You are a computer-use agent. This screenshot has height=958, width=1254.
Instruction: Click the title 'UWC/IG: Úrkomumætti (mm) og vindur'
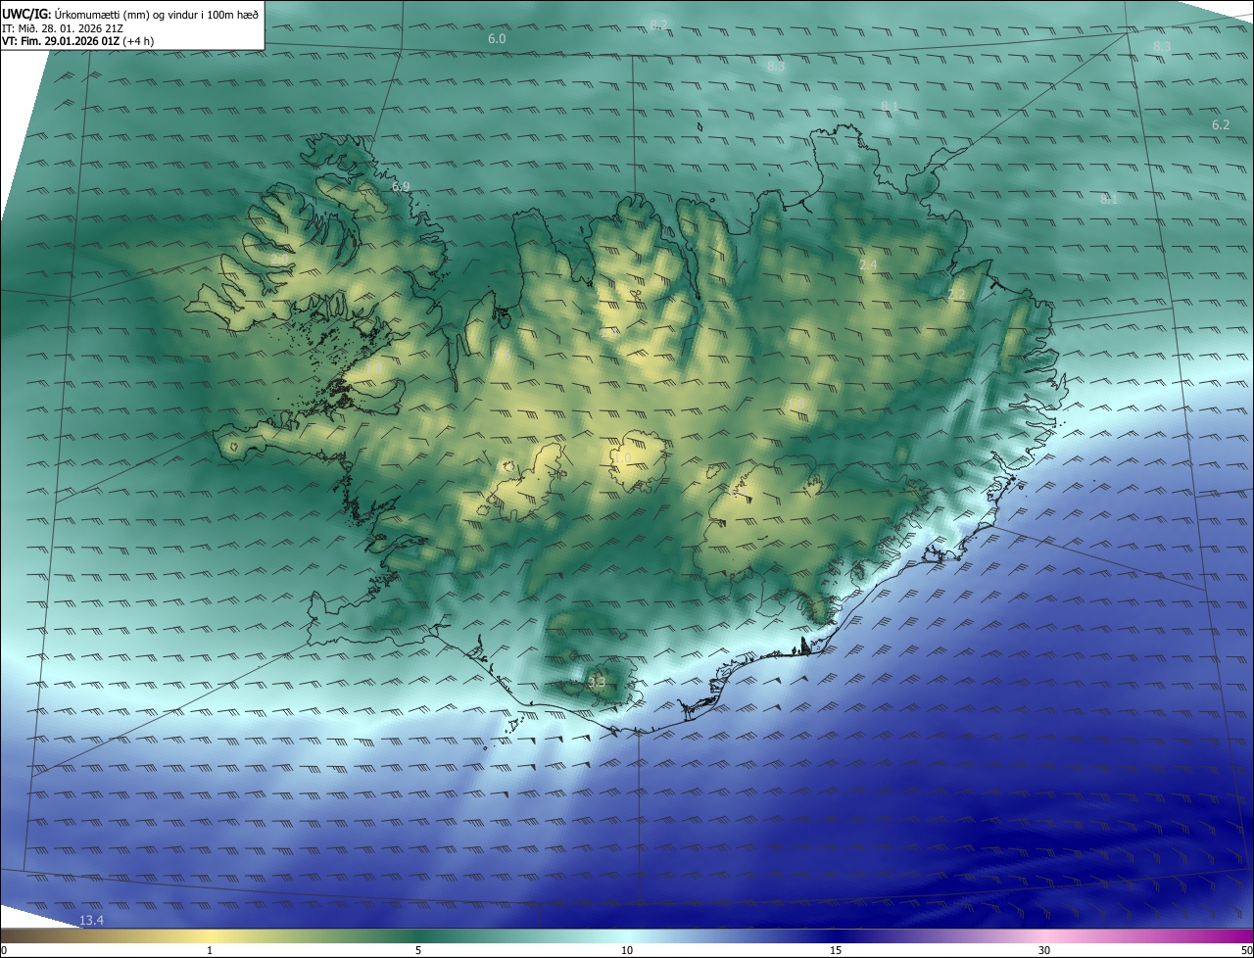[x=130, y=14]
